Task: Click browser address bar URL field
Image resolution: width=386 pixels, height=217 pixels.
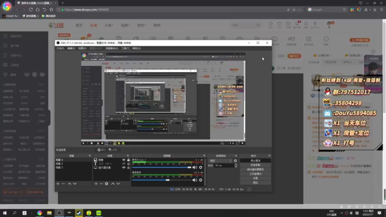Action: point(172,10)
